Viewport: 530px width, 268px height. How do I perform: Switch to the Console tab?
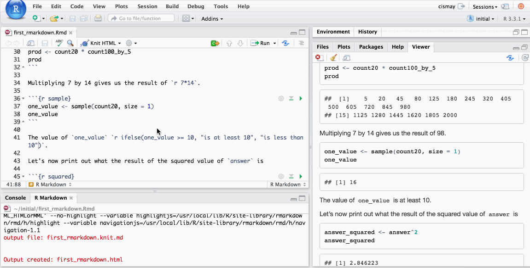pyautogui.click(x=15, y=198)
